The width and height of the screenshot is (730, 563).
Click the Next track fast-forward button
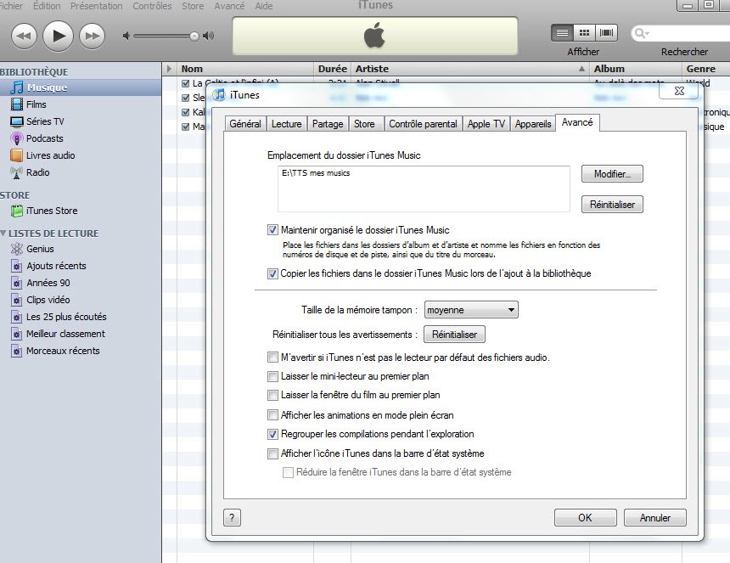[93, 36]
